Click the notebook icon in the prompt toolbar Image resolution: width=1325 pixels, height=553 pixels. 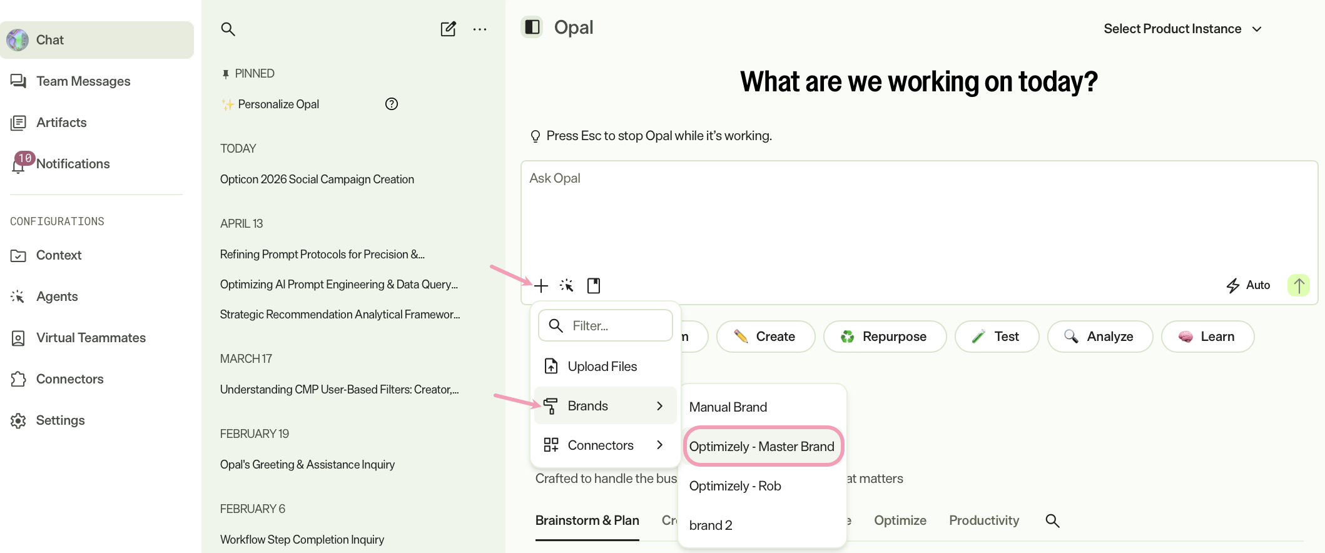[x=594, y=286]
